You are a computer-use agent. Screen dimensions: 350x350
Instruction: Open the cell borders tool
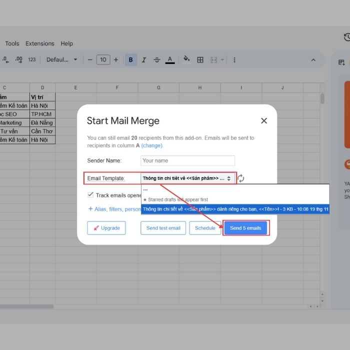[200, 60]
